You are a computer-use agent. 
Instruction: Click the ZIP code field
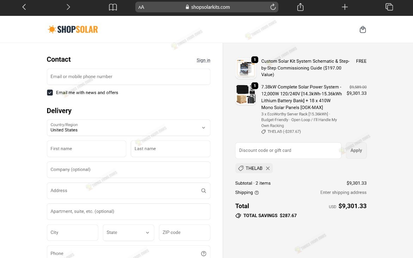(x=184, y=232)
